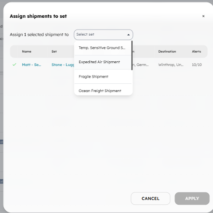Choose Temp. Sensitive Ground S... option
The height and width of the screenshot is (213, 213).
103,48
